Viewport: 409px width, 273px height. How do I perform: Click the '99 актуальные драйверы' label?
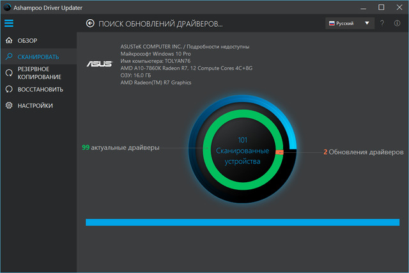click(121, 148)
